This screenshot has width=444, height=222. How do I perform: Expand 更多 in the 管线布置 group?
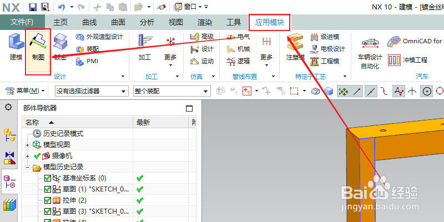tap(266, 50)
